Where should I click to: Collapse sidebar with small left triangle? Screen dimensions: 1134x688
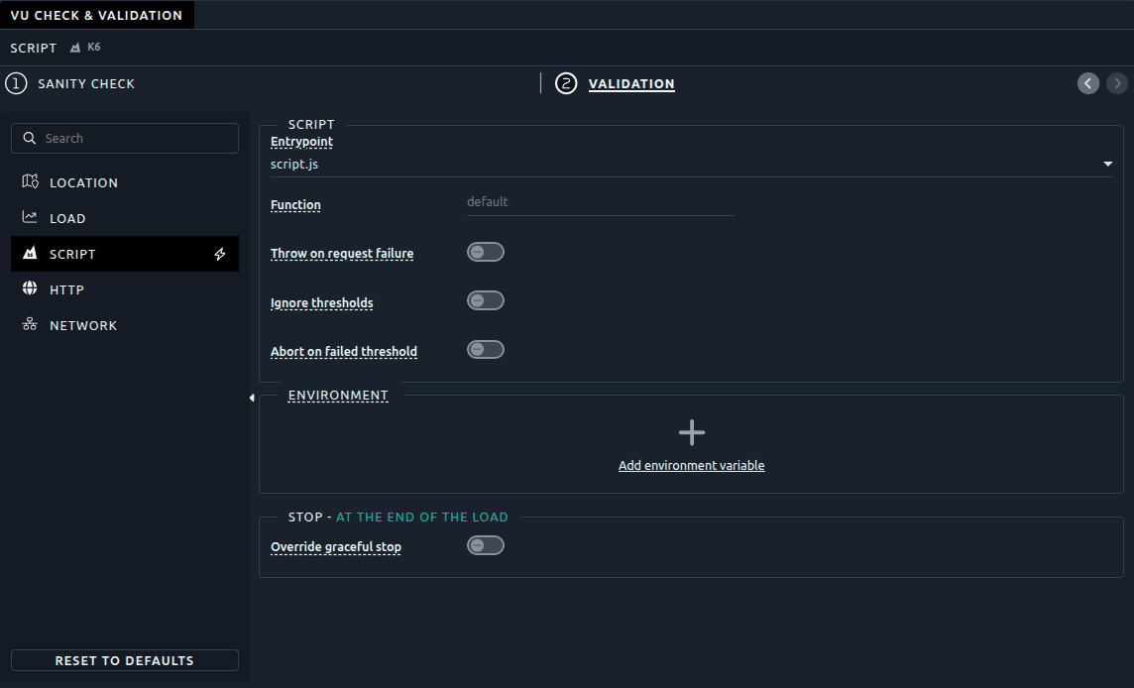point(252,398)
